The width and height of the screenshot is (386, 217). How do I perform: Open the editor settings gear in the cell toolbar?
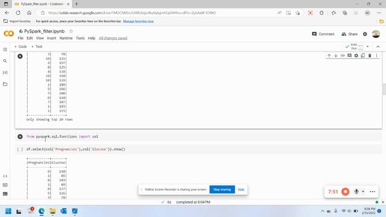pos(356,55)
